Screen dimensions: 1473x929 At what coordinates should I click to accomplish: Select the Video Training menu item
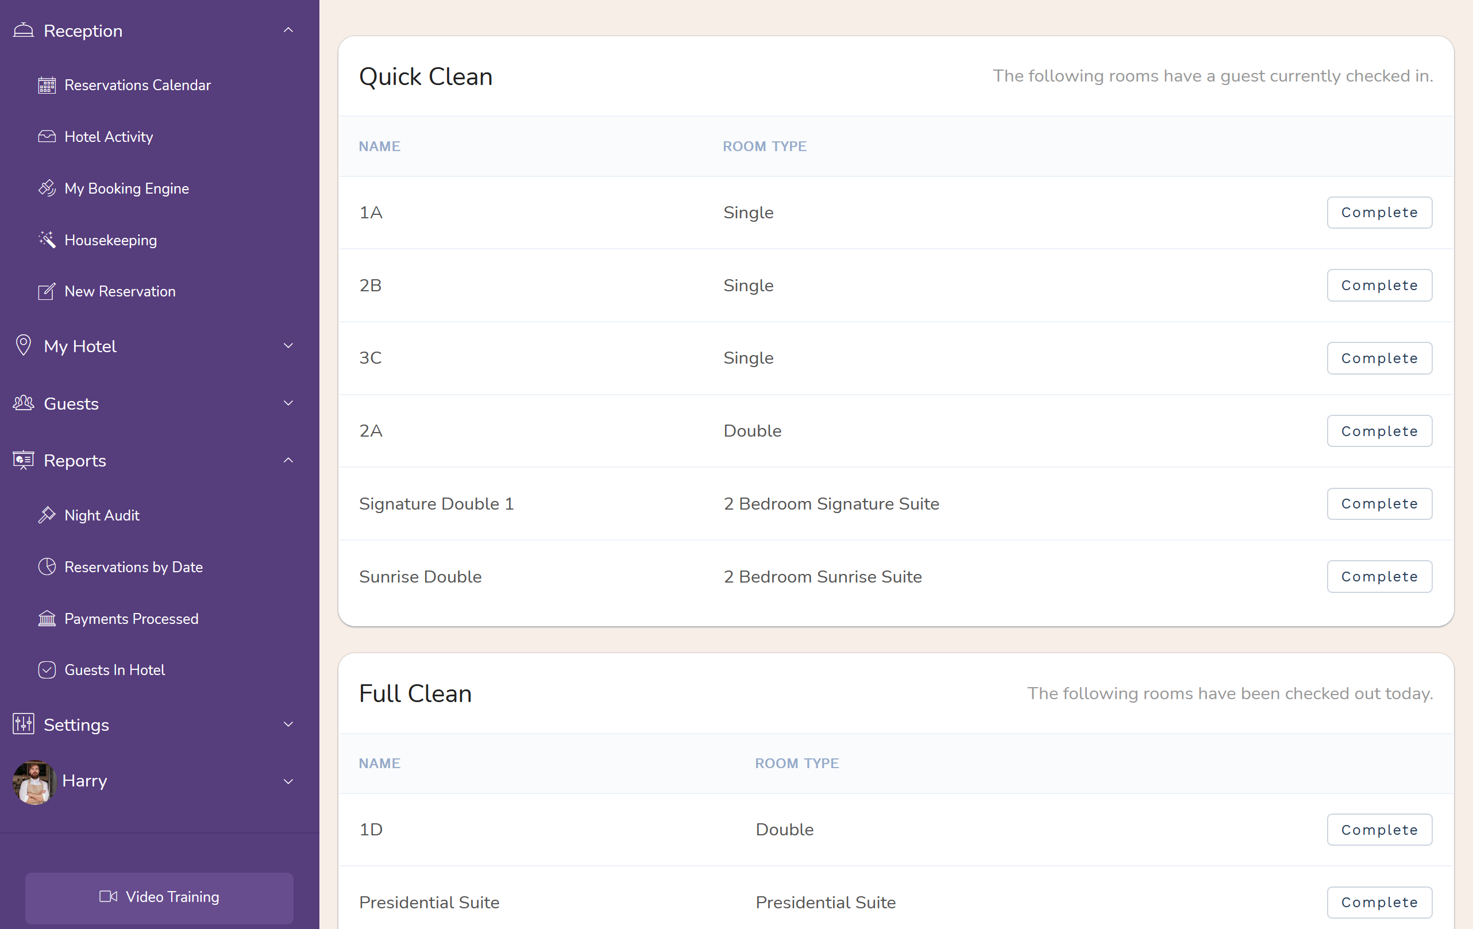point(159,897)
